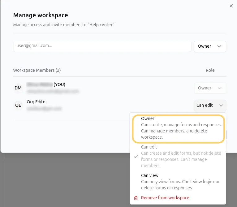Click the red trash icon
Screen dimensions: 237x207
coord(136,198)
